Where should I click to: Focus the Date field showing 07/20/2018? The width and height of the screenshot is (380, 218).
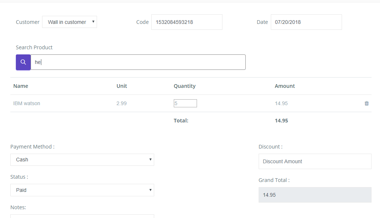(x=306, y=22)
